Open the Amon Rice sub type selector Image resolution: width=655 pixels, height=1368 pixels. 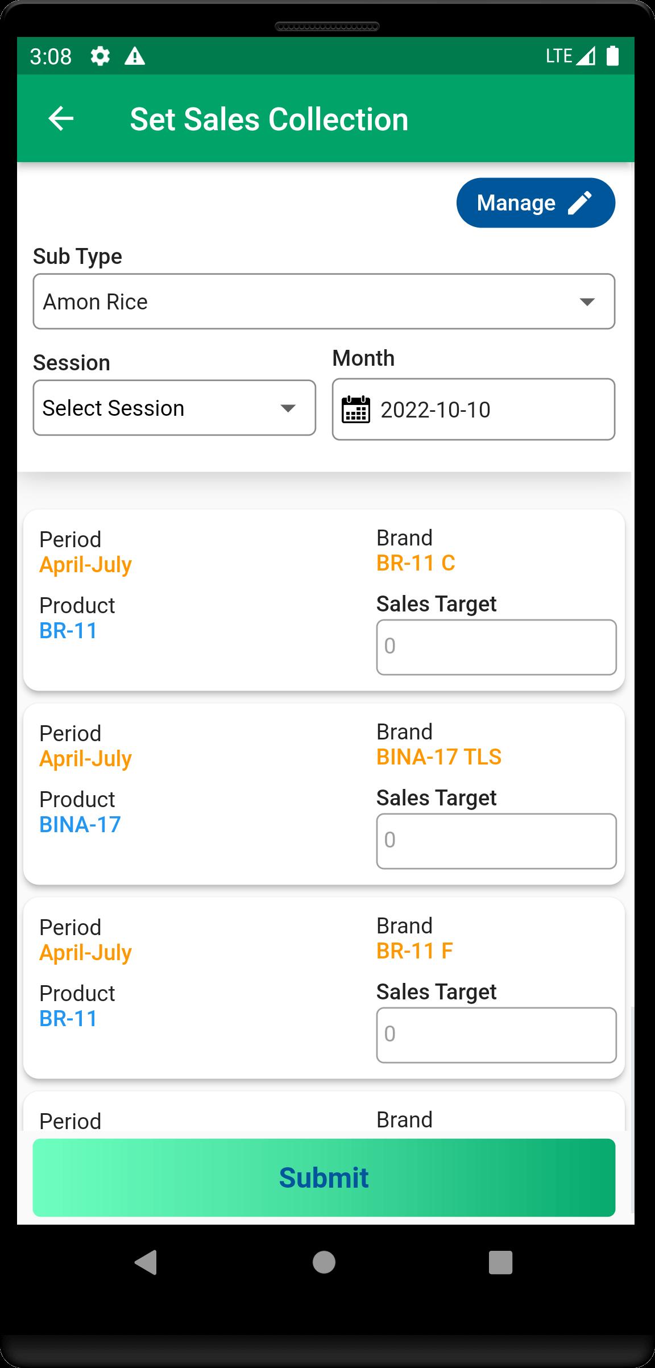[324, 301]
